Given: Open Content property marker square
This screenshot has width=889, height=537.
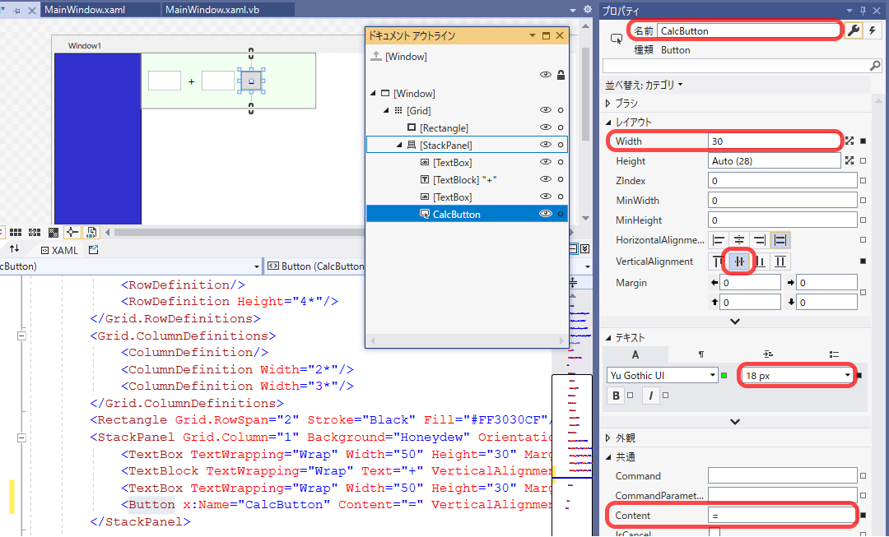Looking at the screenshot, I should (863, 515).
